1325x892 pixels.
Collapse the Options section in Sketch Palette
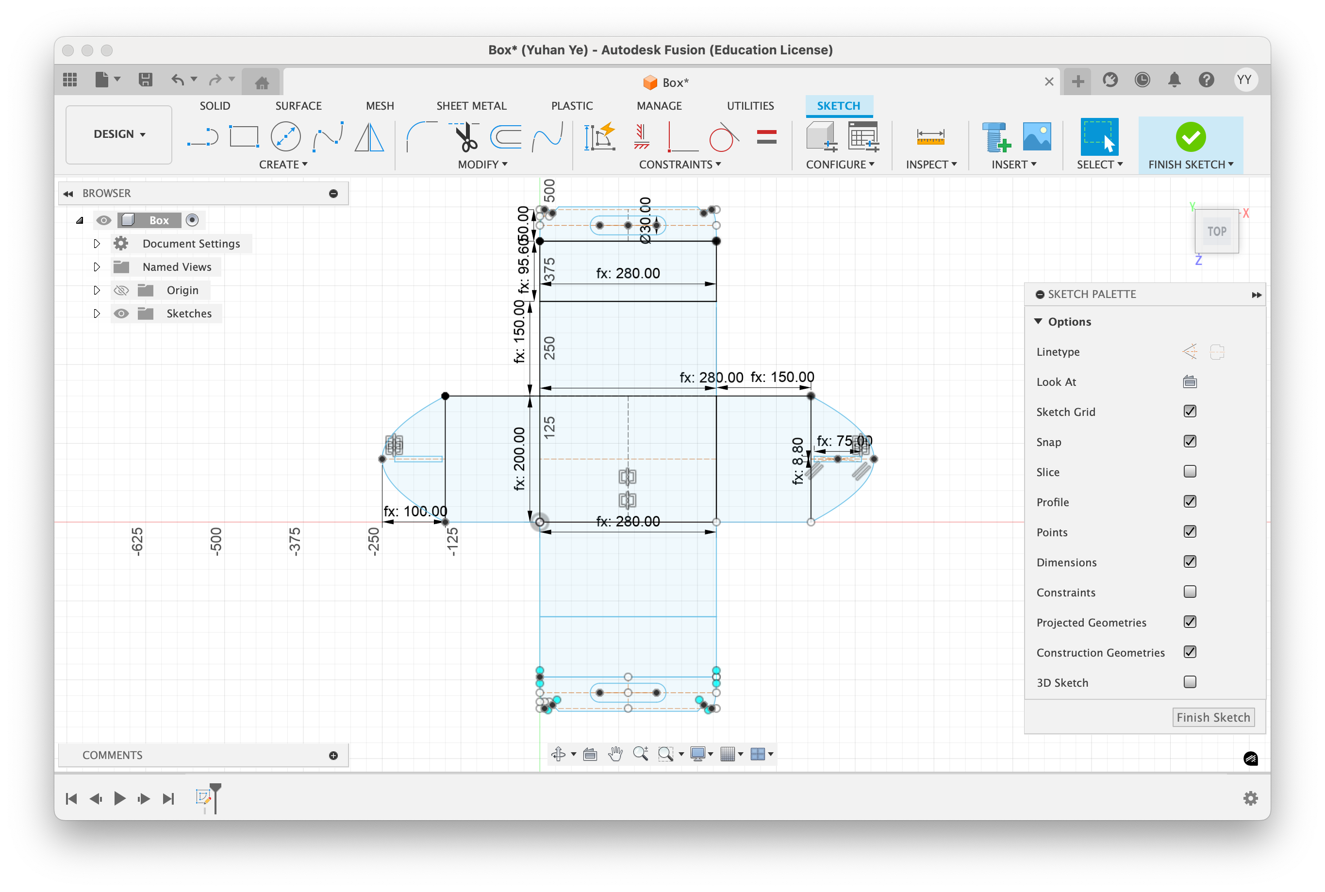(1038, 321)
